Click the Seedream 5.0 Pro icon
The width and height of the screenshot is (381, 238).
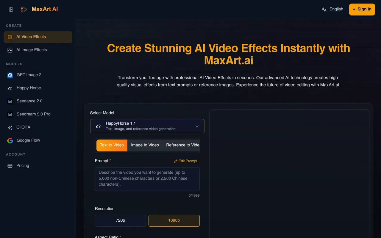10,114
